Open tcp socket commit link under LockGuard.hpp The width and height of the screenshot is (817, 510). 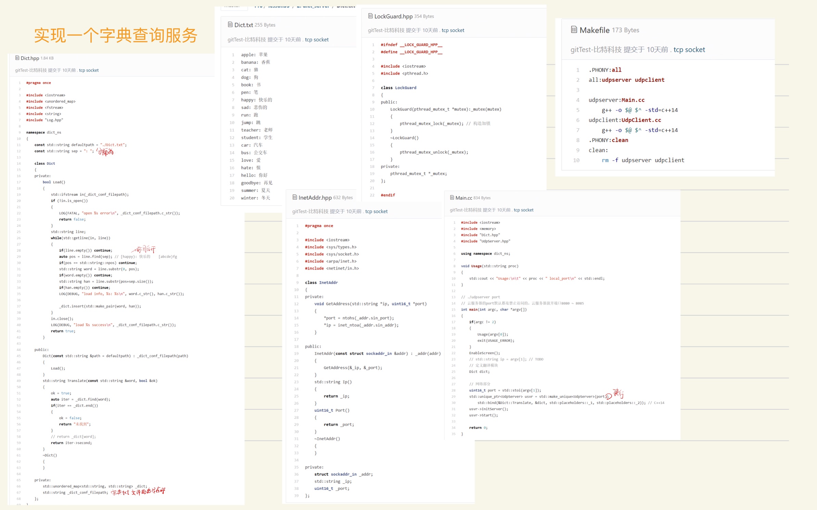[x=453, y=30]
